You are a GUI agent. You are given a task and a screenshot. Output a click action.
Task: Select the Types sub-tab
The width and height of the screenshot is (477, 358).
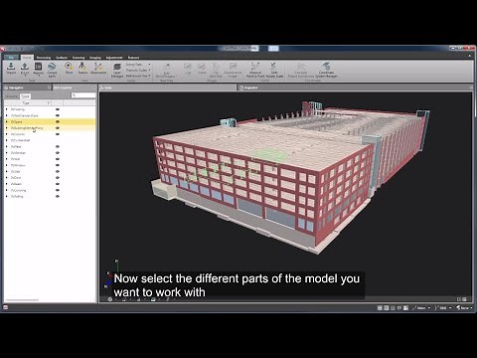[25, 96]
